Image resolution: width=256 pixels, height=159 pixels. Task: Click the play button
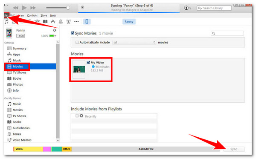tap(24, 8)
